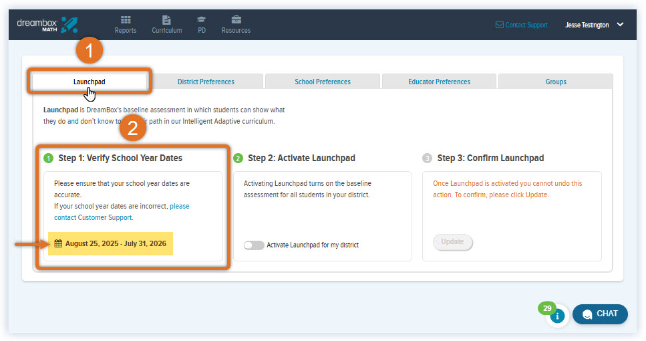Click the Contact Support link text
The height and width of the screenshot is (341, 646).
point(526,25)
